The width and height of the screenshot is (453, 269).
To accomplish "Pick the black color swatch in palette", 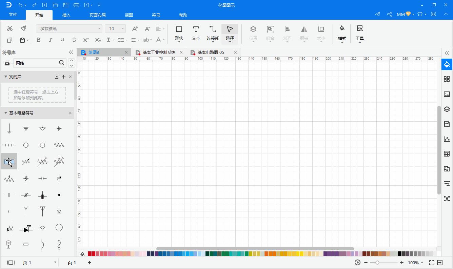I will point(400,254).
